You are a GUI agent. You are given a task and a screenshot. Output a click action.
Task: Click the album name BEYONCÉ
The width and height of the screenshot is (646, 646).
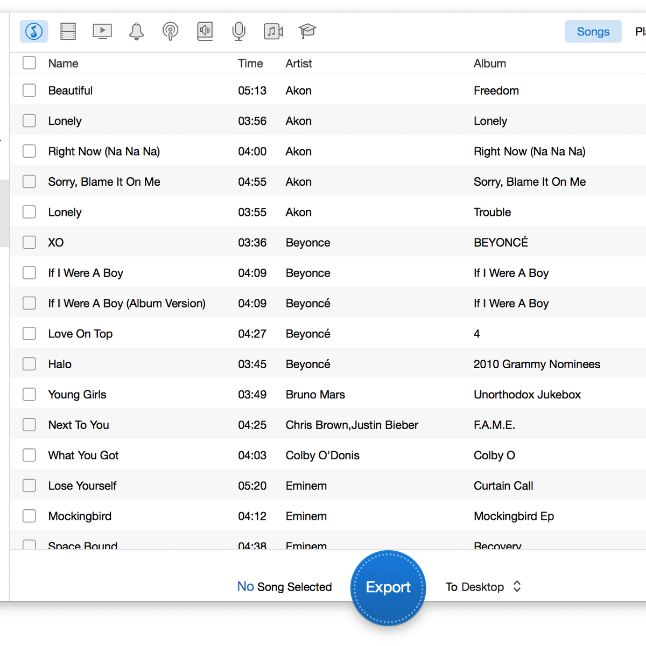pos(501,242)
